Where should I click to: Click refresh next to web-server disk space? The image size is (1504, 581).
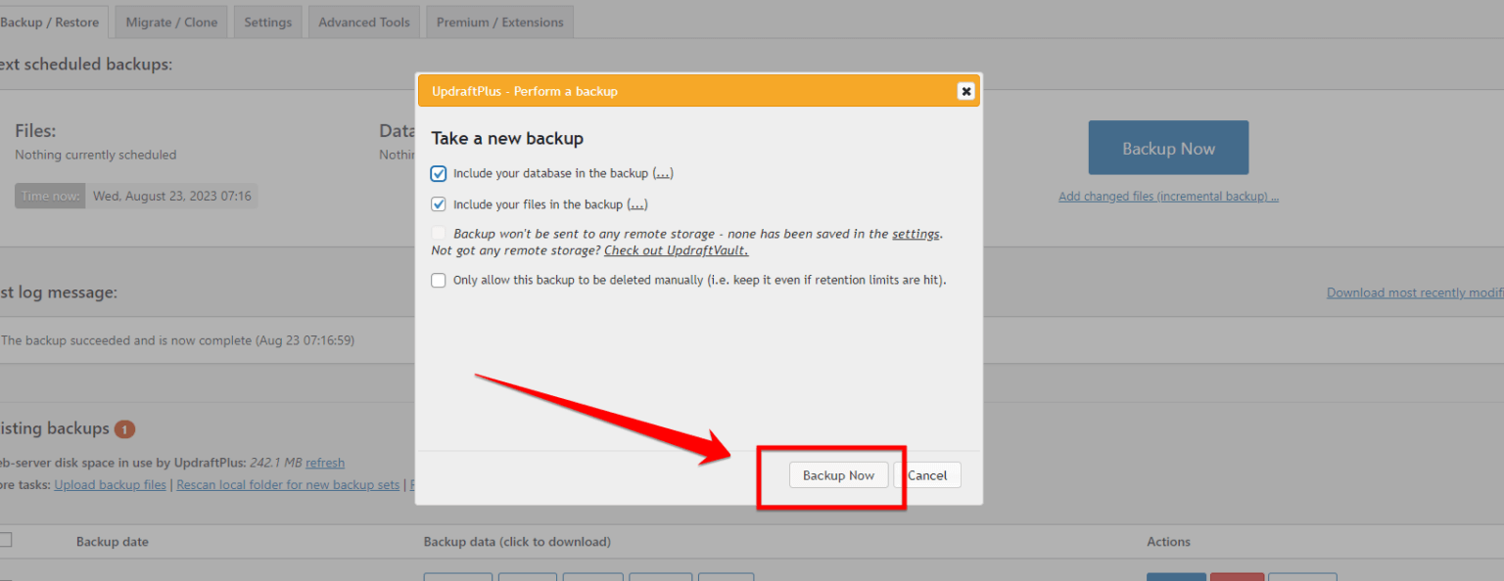[324, 462]
